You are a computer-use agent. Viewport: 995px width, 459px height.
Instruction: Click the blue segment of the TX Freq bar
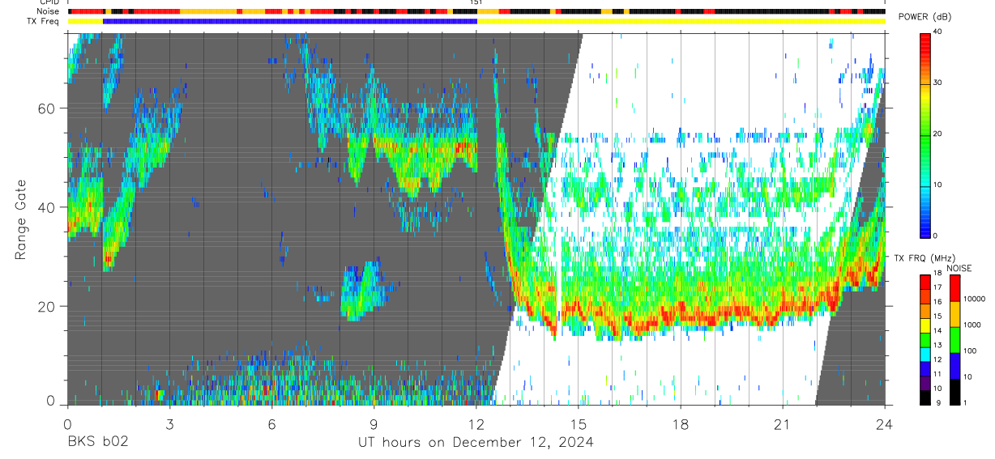(290, 21)
